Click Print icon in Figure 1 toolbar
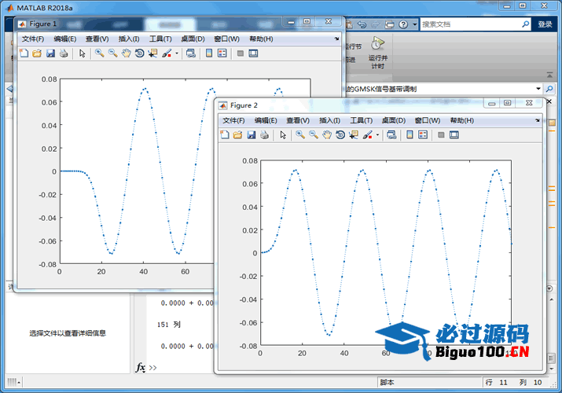 [64, 53]
